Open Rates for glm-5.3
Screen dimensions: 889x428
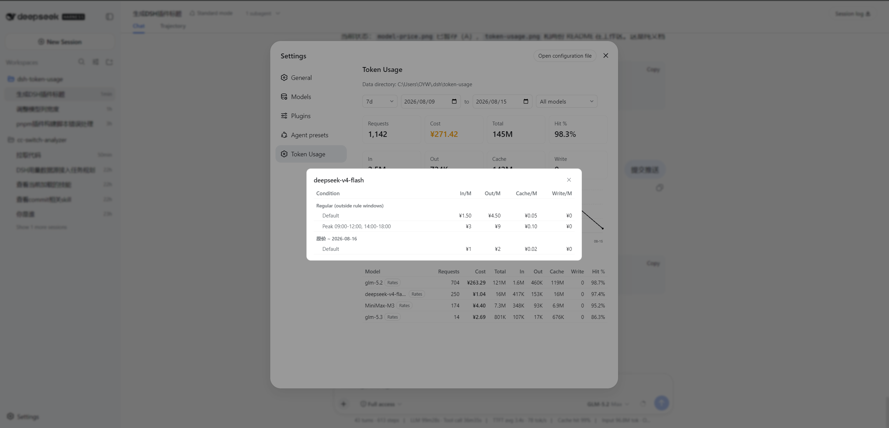click(392, 317)
